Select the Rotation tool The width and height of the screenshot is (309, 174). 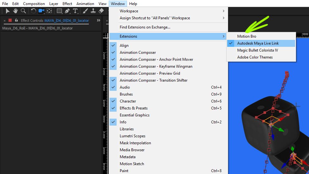point(33,11)
